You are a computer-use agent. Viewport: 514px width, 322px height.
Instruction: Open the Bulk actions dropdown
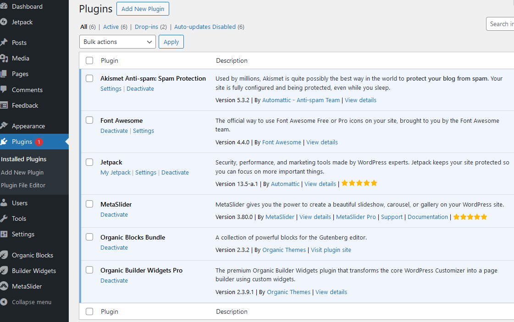coord(117,42)
